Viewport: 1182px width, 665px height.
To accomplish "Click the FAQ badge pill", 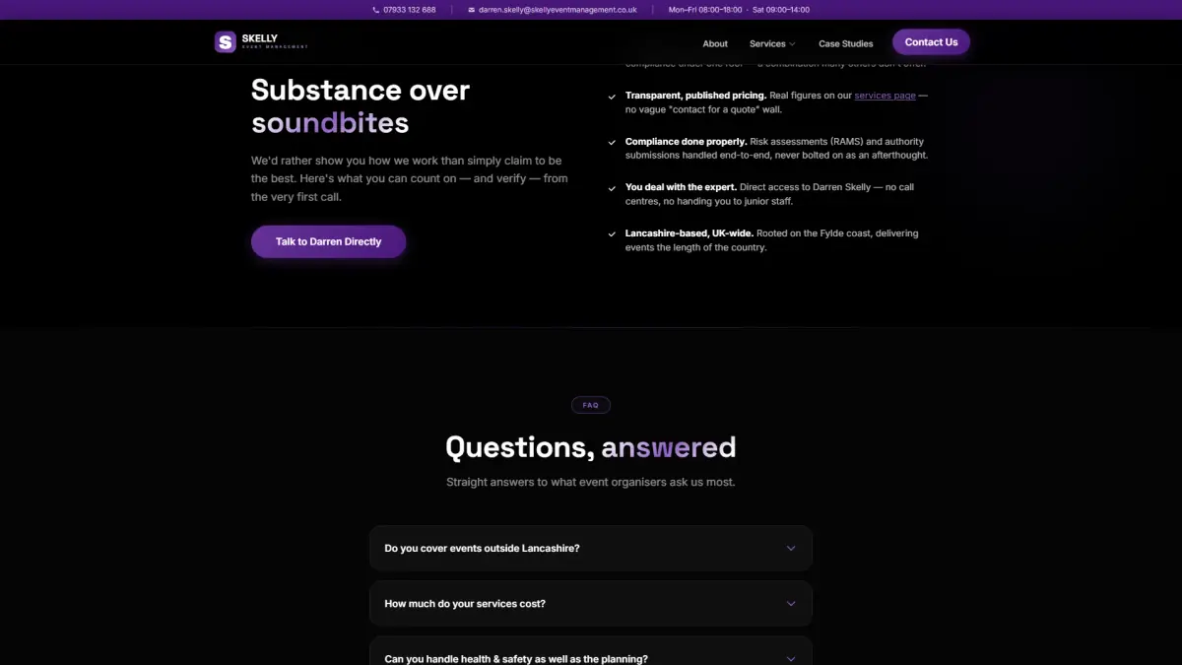I will (x=591, y=405).
